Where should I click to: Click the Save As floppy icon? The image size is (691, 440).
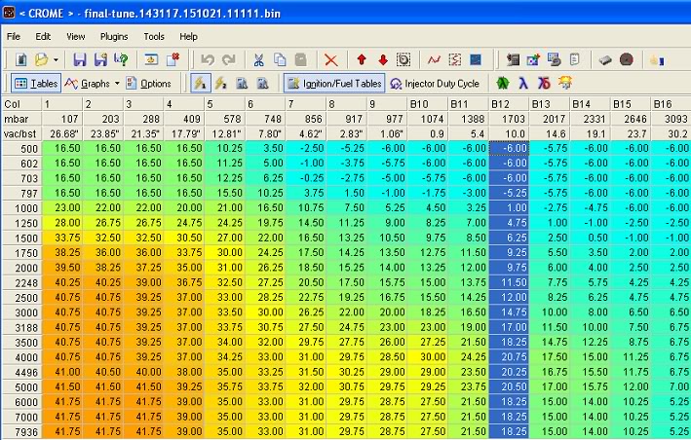101,59
